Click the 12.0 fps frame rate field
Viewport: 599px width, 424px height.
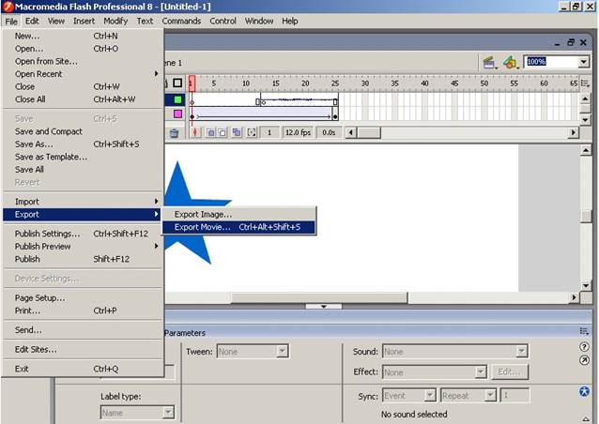pos(298,132)
